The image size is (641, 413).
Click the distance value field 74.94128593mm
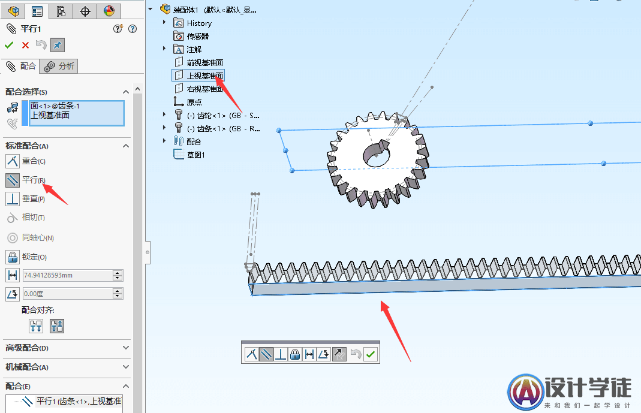click(67, 275)
